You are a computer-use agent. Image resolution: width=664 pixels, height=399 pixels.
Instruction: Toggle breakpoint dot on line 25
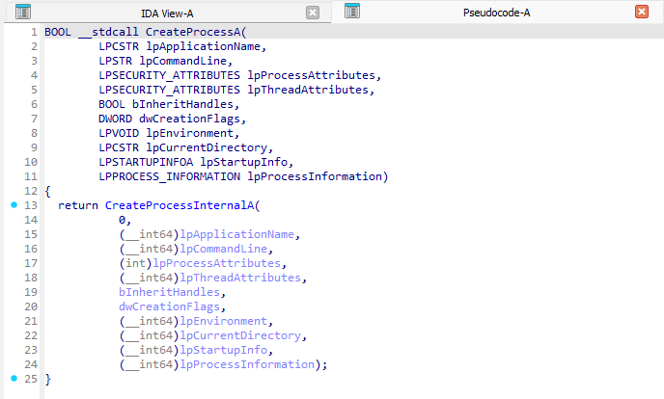[x=14, y=379]
